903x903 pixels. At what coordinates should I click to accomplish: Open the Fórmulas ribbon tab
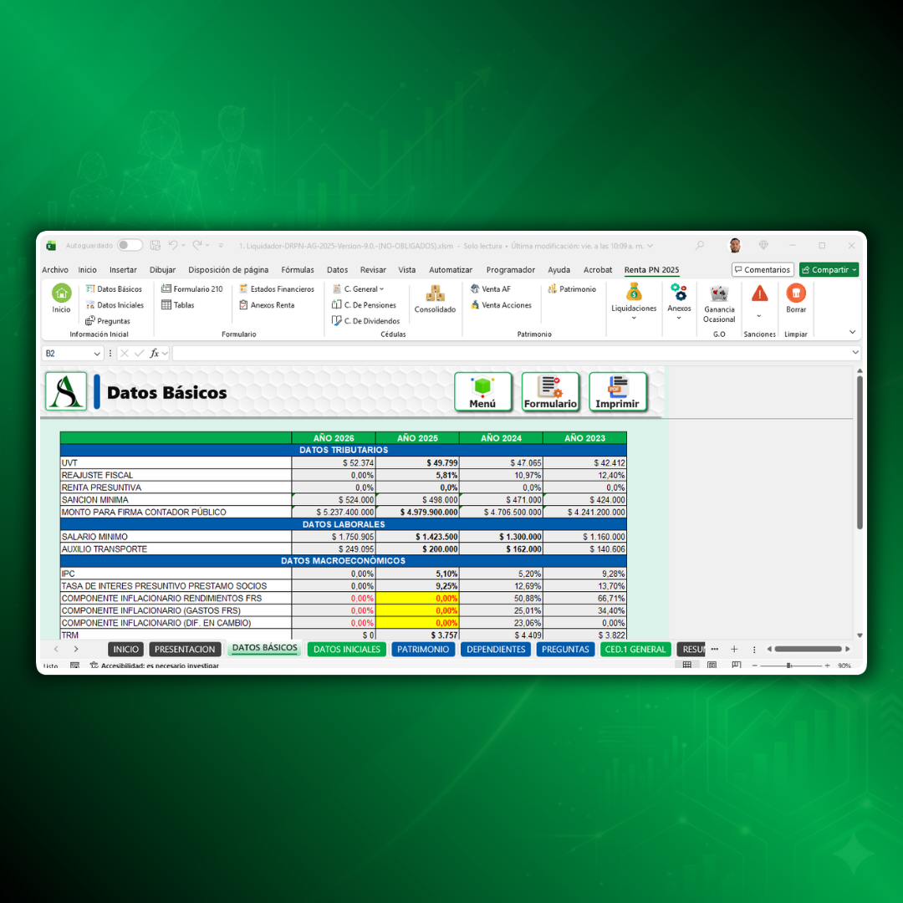(298, 270)
